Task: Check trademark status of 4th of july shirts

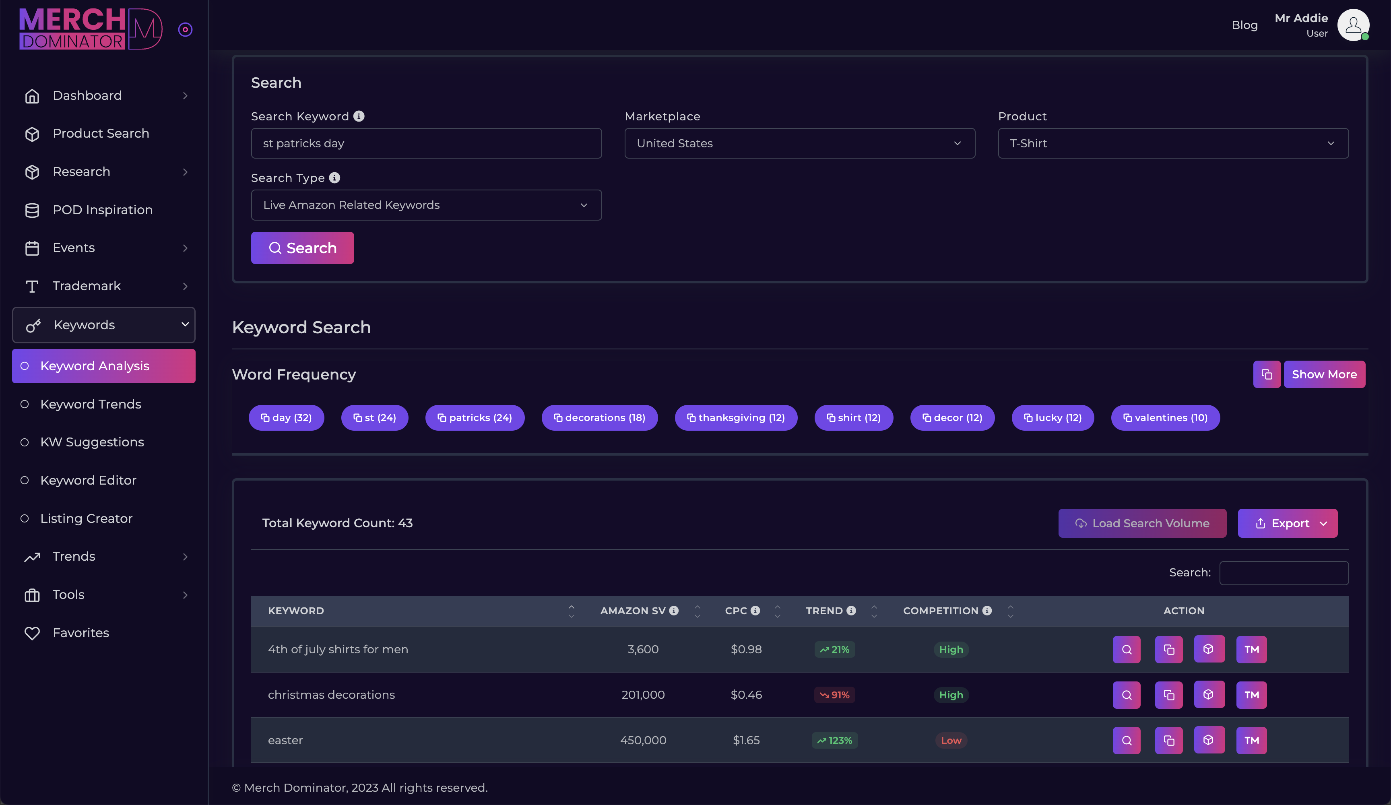Action: point(1251,649)
